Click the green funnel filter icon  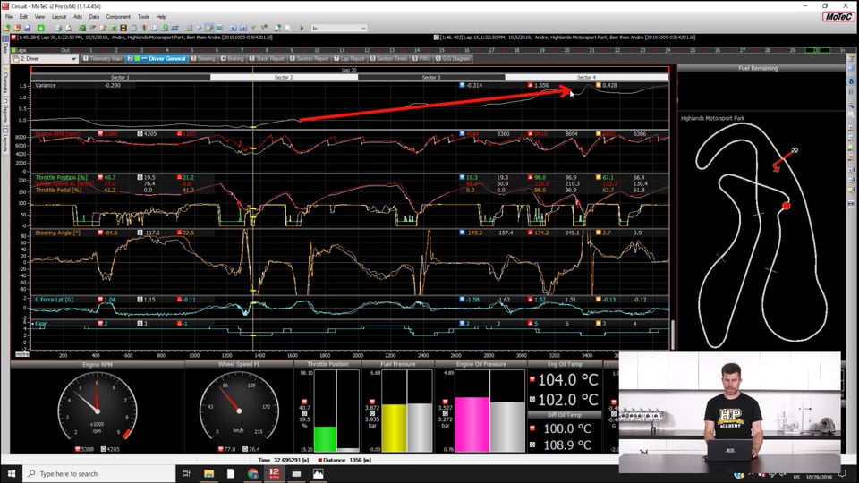[x=253, y=28]
